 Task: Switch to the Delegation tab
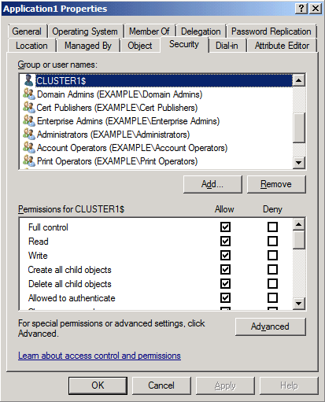[x=201, y=31]
